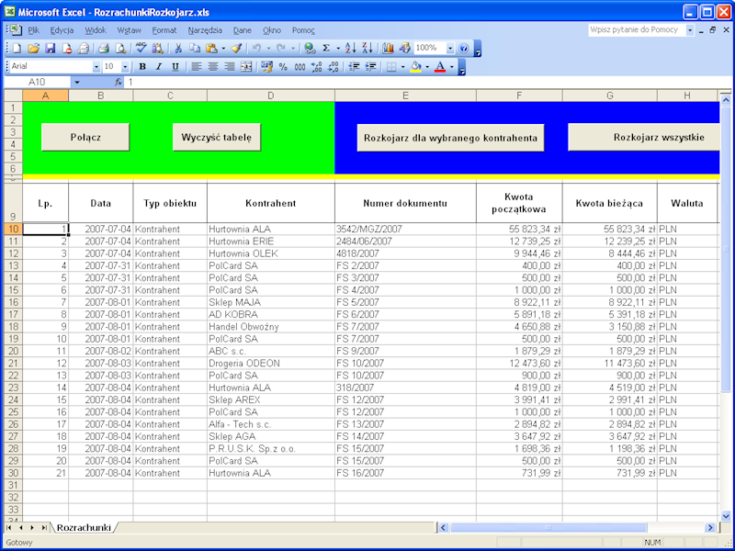This screenshot has height=551, width=735.
Task: Activate the Format Painter icon
Action: pos(237,46)
